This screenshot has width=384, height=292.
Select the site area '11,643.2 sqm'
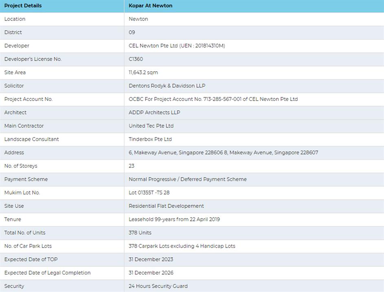pos(143,72)
